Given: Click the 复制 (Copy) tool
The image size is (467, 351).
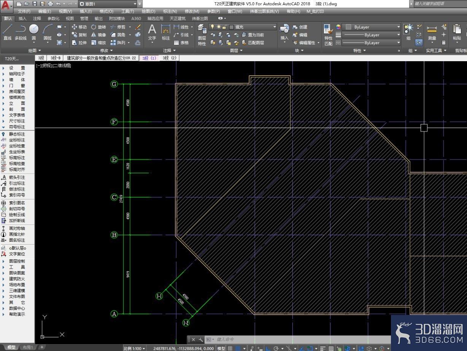Looking at the screenshot, I should click(79, 35).
